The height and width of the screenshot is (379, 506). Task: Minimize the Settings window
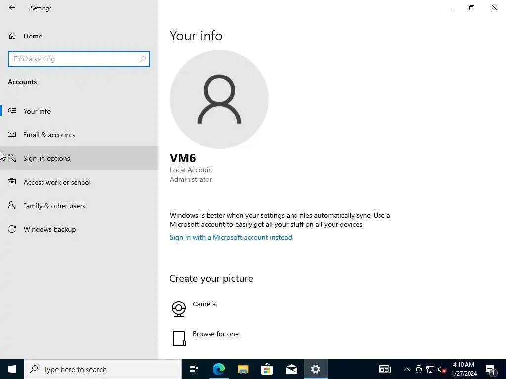pyautogui.click(x=449, y=8)
